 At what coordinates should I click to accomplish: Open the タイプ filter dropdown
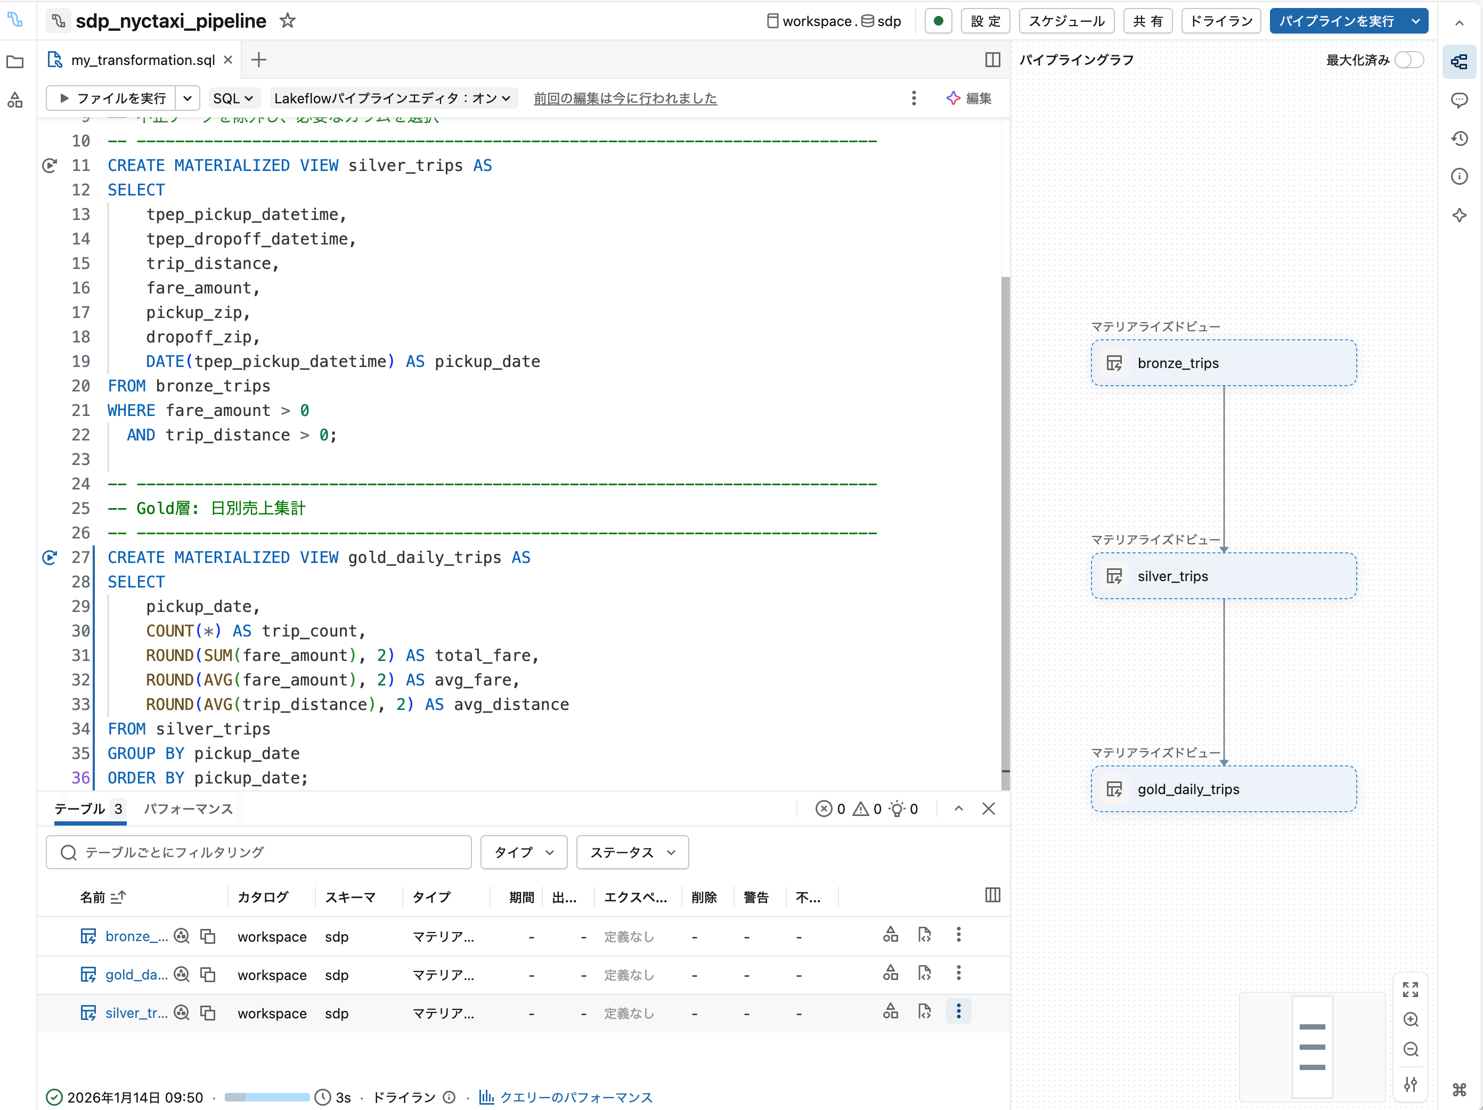[x=523, y=852]
